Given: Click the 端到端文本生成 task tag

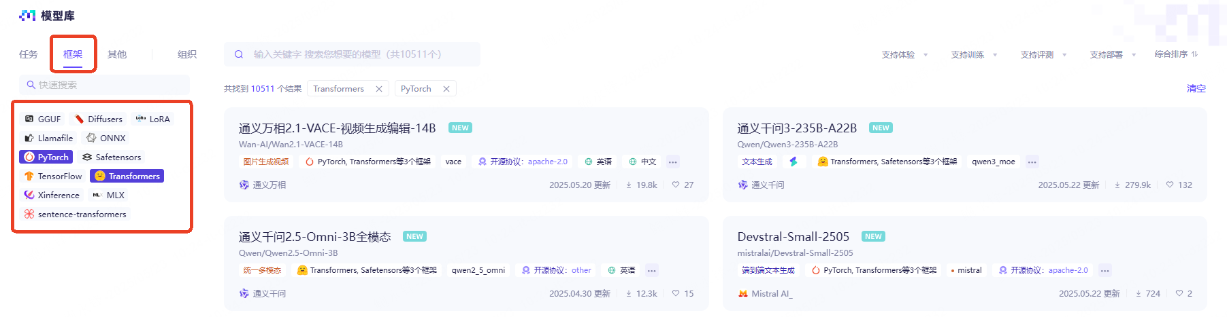Looking at the screenshot, I should 768,270.
